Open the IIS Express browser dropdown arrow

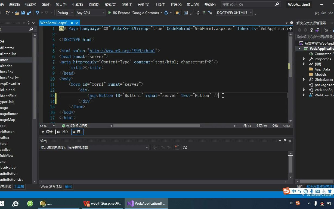[x=161, y=13]
